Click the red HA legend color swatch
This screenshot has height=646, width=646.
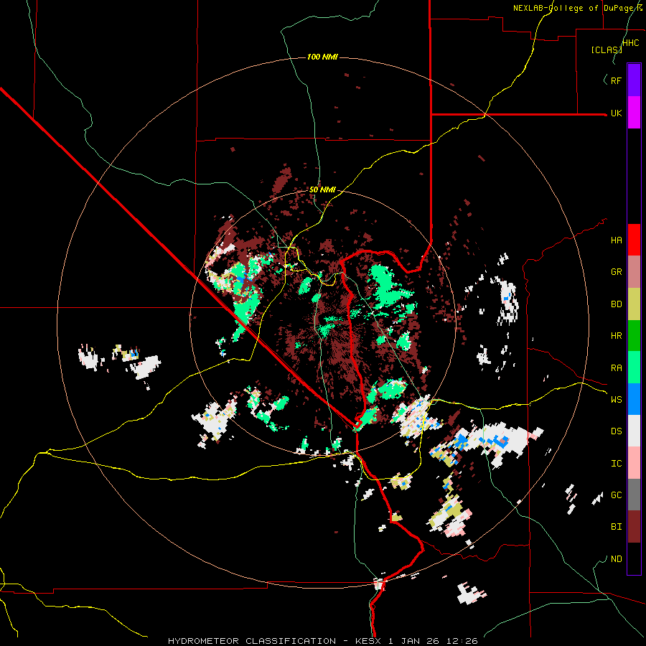[x=634, y=240]
